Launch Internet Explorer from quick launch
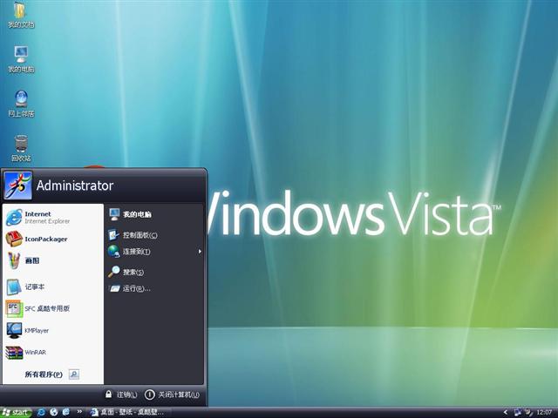The height and width of the screenshot is (418, 558). pyautogui.click(x=41, y=412)
